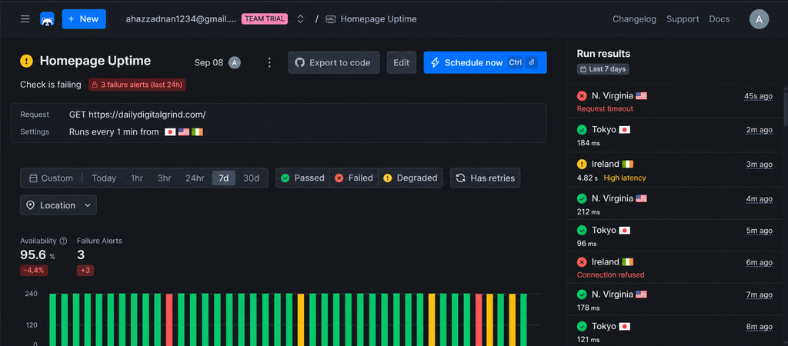Image resolution: width=788 pixels, height=346 pixels.
Task: Open the three-dot more options menu
Action: tap(269, 62)
